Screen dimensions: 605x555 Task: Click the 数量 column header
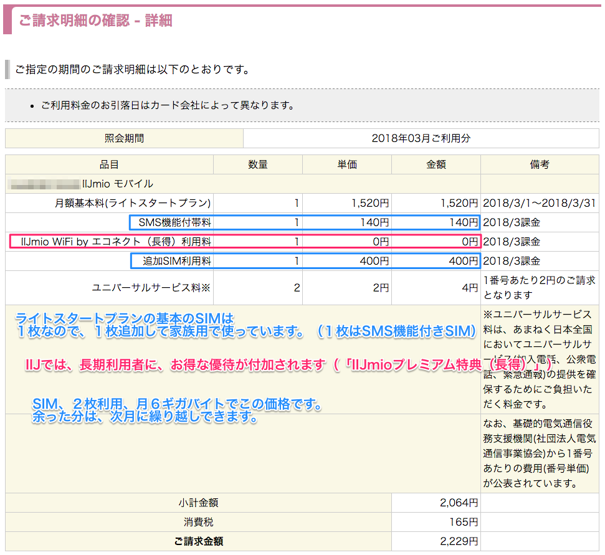257,164
